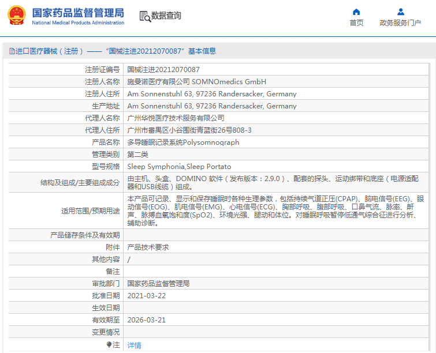Click the 首页 home icon
The height and width of the screenshot is (353, 436).
click(356, 12)
